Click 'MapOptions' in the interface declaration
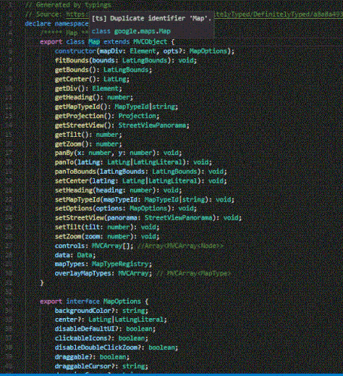 click(x=122, y=302)
